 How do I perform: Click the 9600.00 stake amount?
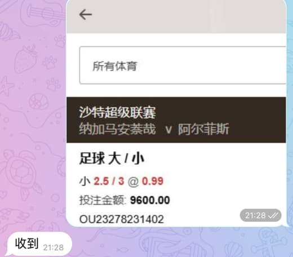150,200
